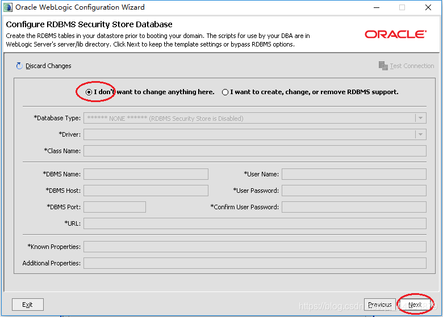443x317 pixels.
Task: Click the '*Database Type:' label
Action: click(57, 118)
